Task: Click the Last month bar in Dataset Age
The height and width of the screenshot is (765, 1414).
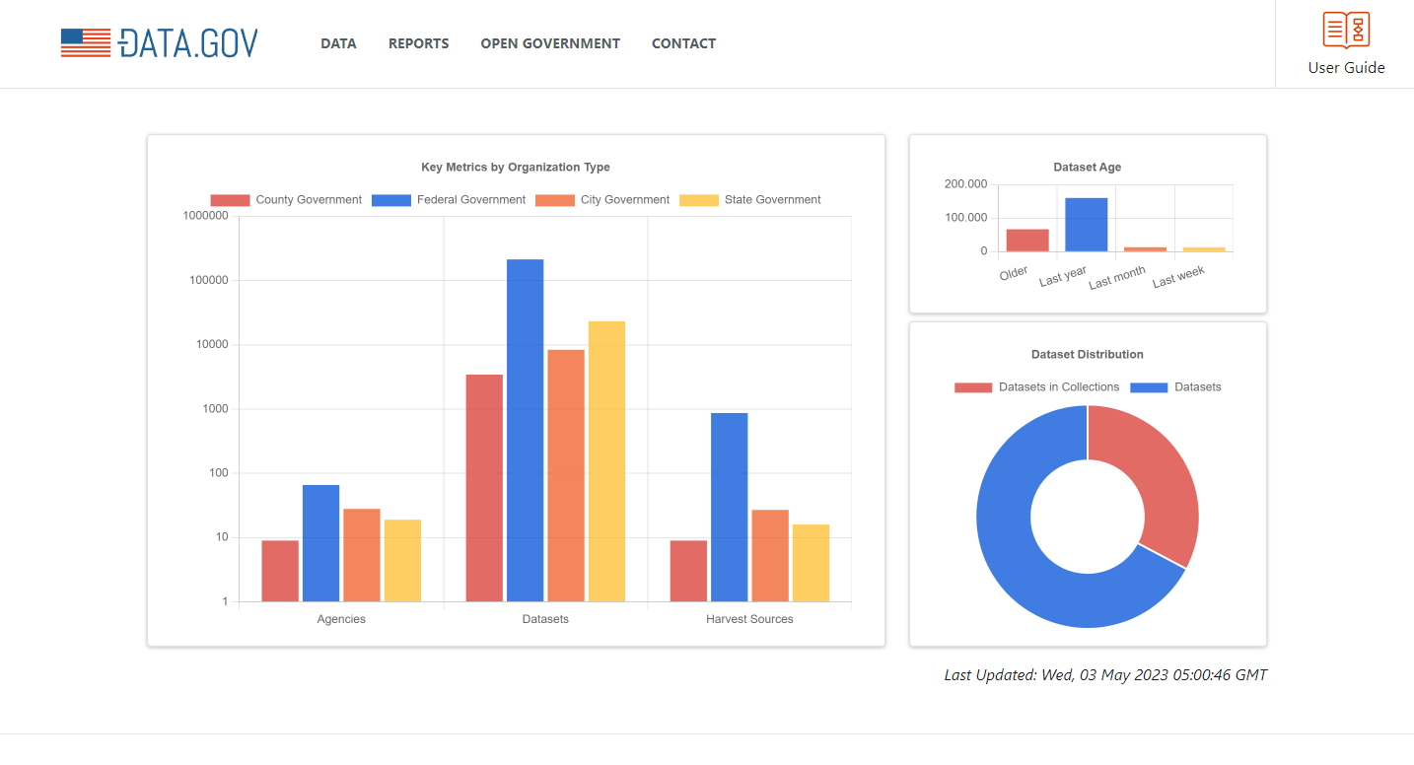Action: 1145,249
